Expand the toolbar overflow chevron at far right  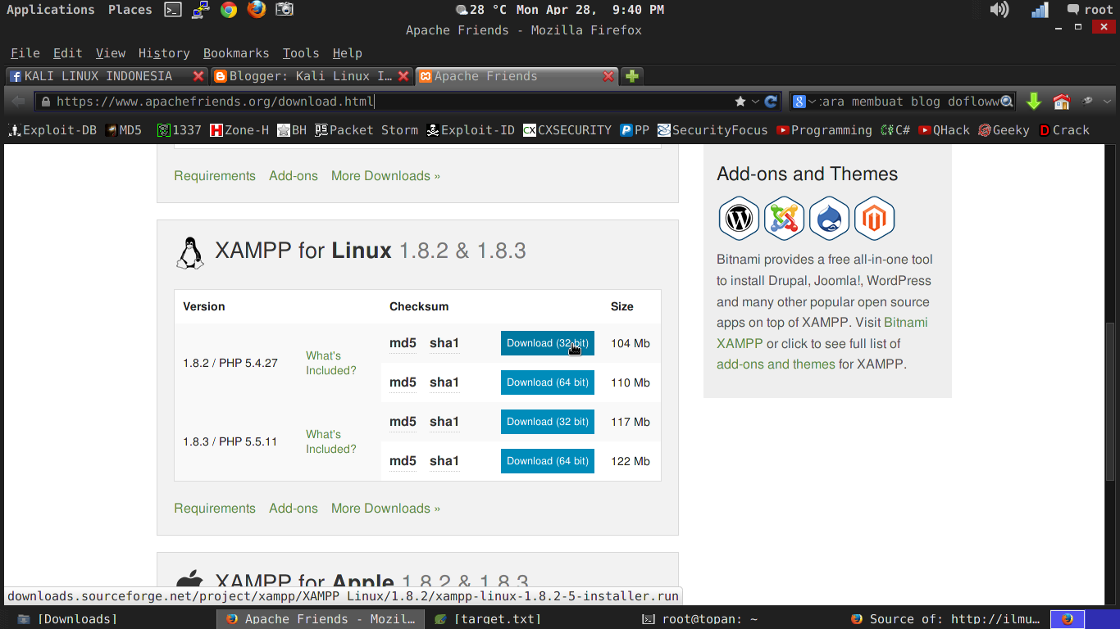pos(1108,102)
